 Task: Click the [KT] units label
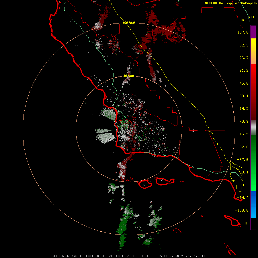coord(245,20)
